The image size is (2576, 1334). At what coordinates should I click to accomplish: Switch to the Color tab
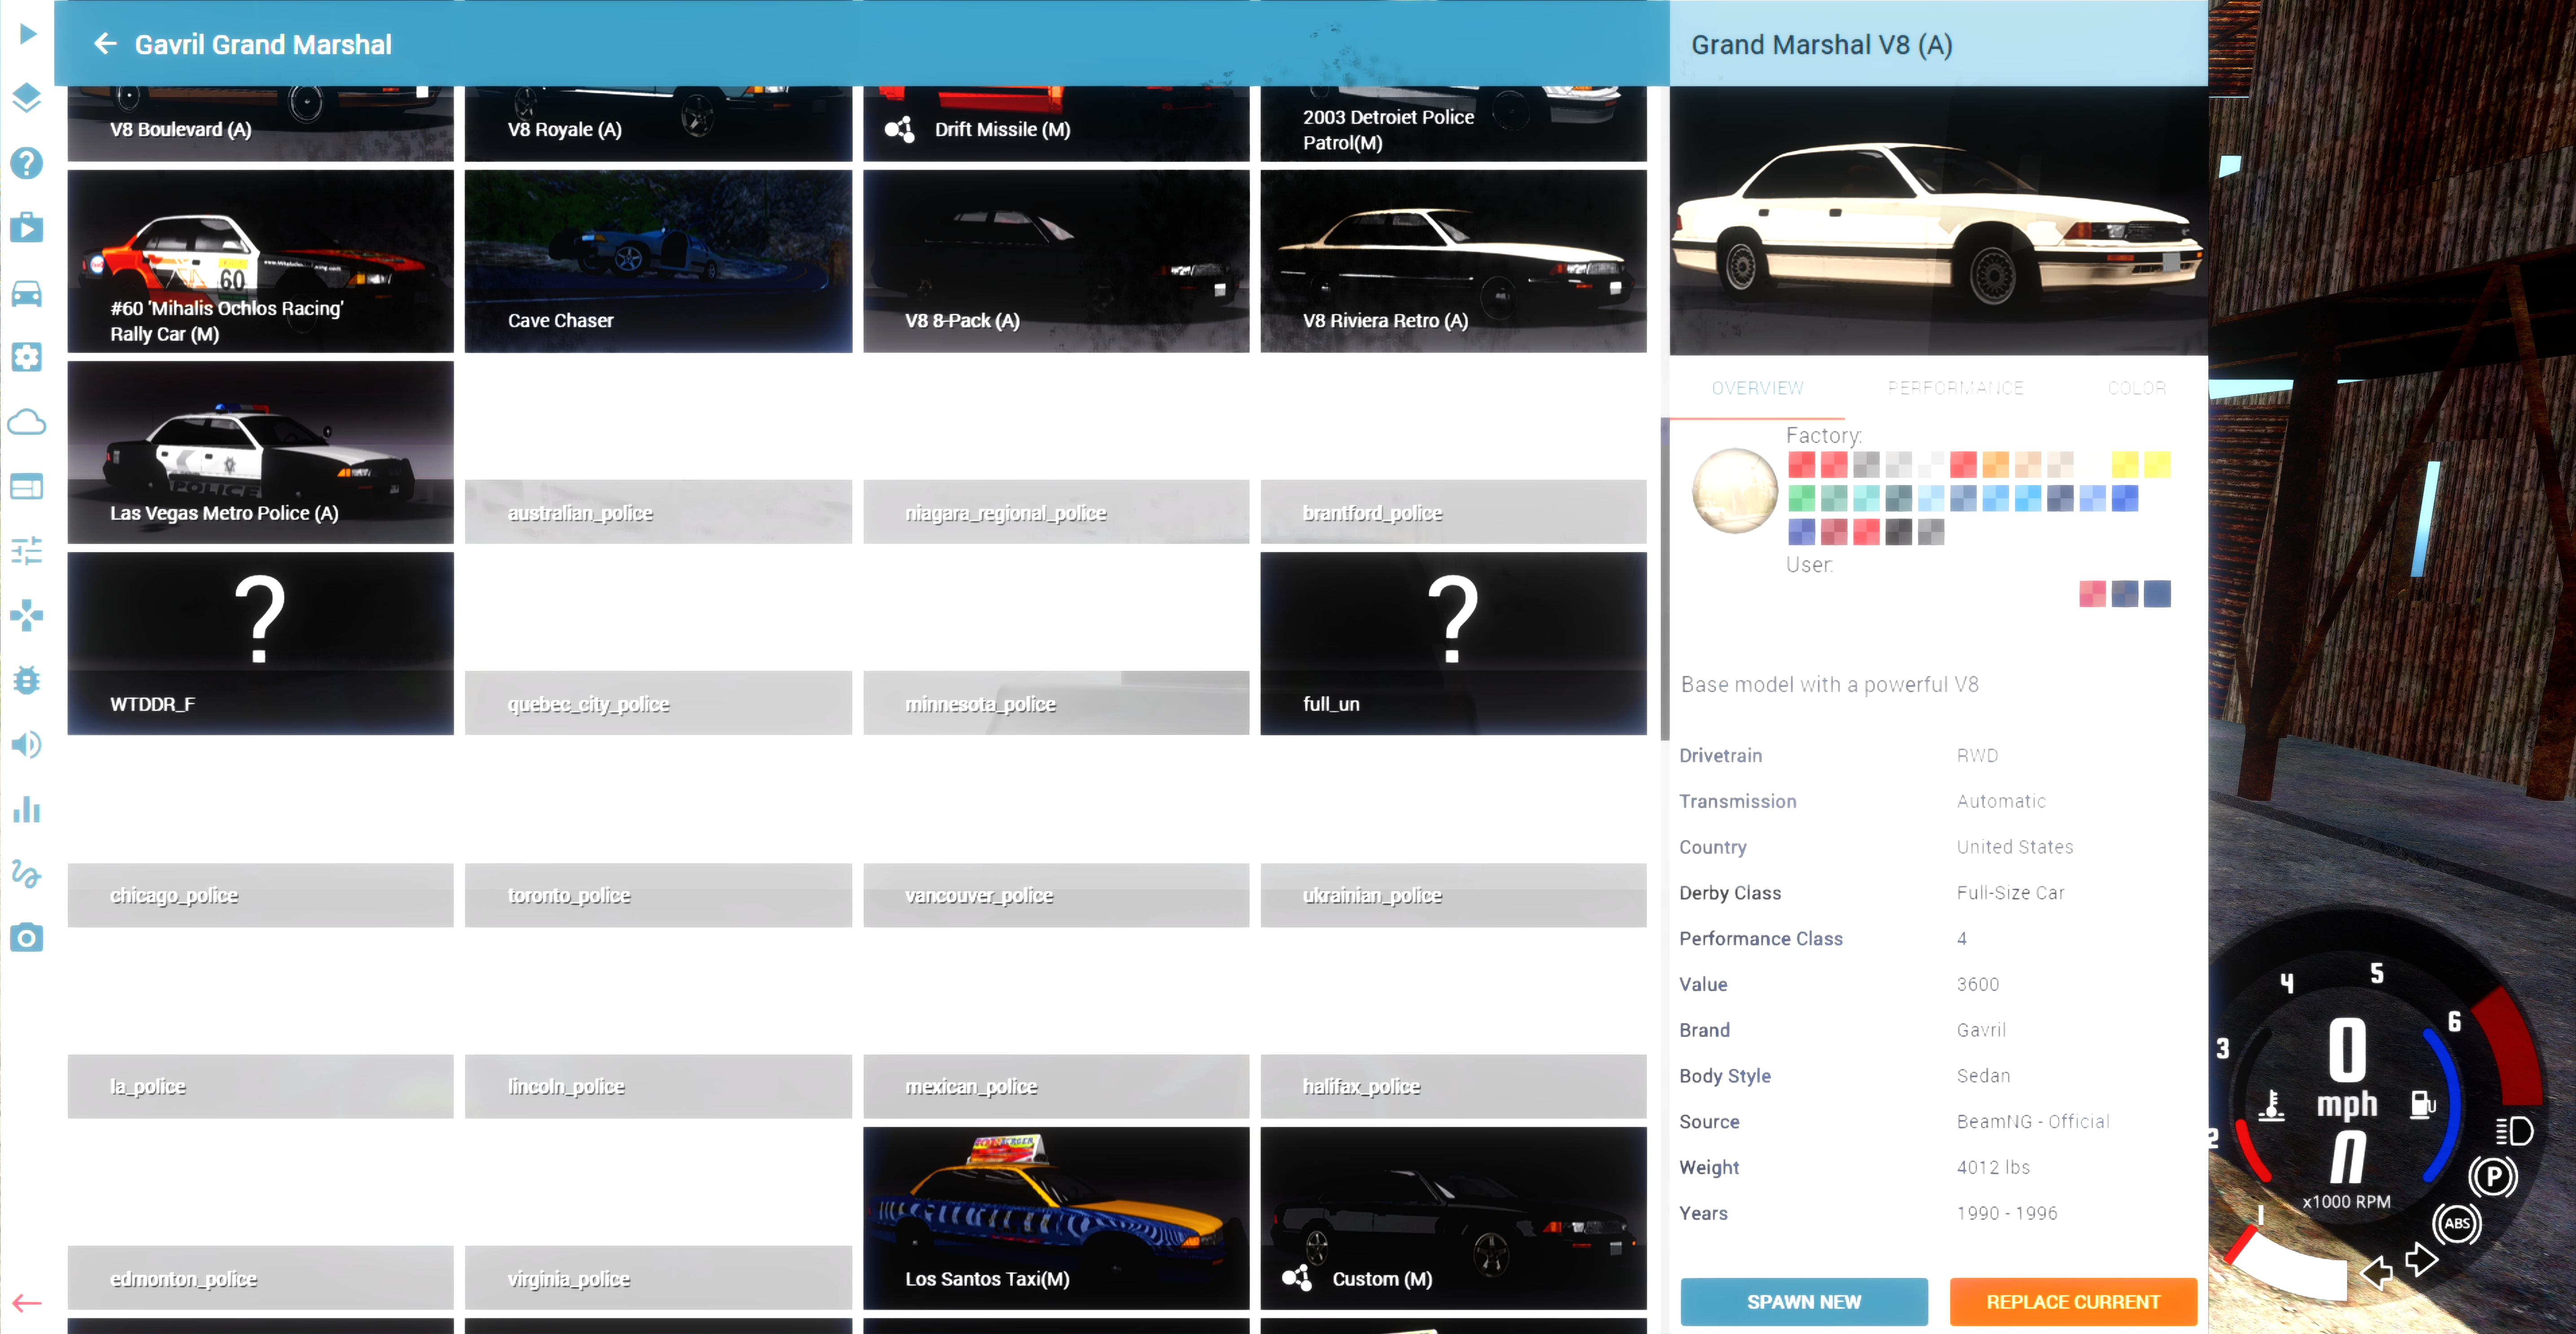click(2136, 388)
